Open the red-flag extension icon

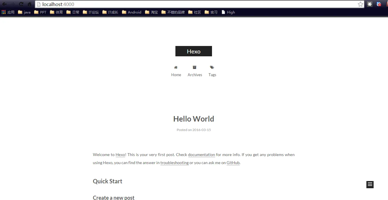point(379,4)
